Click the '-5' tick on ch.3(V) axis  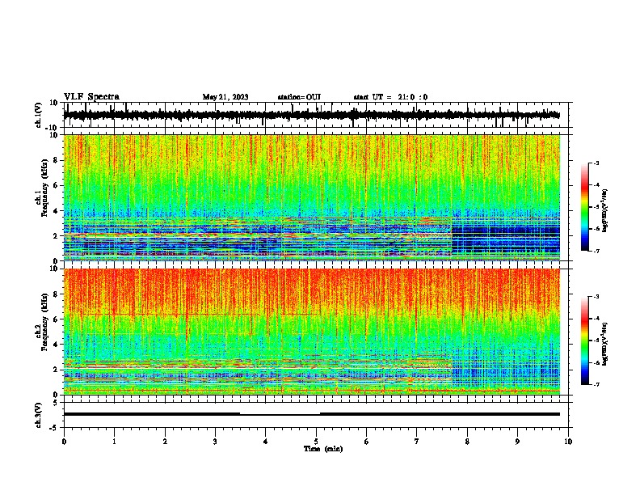coord(54,428)
